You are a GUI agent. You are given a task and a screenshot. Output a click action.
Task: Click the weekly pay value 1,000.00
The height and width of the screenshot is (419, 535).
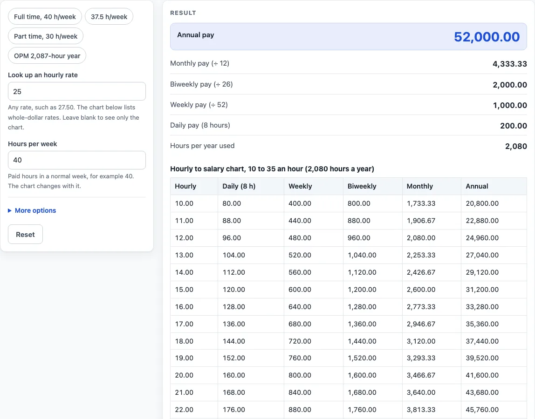(x=510, y=105)
